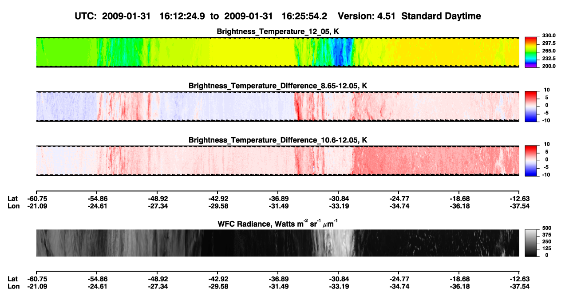Click the title 'Brightness_Temperature_Difference_10.6-12.05, K'
The image size is (577, 296).
(x=277, y=140)
